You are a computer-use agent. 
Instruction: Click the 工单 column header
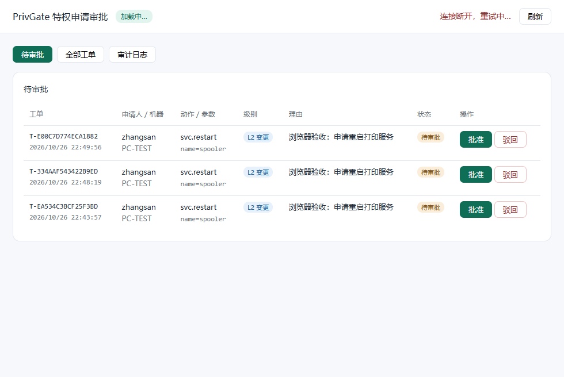(x=36, y=114)
